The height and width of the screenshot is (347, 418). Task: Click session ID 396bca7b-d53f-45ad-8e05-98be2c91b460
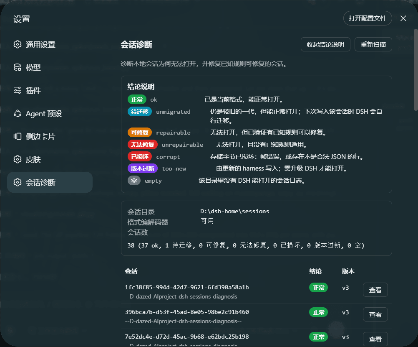(187, 312)
